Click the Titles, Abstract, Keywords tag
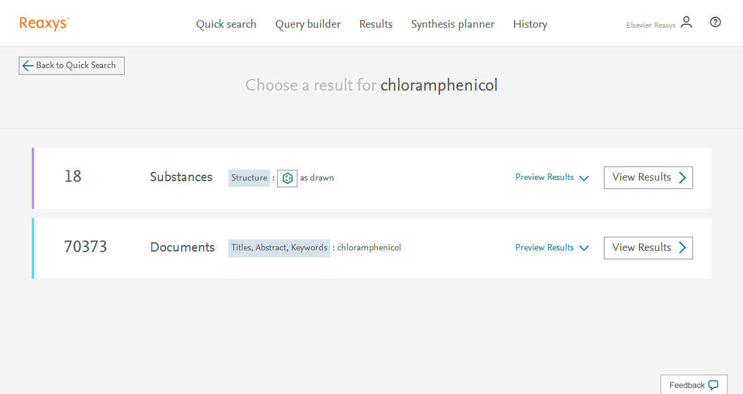Viewport: 743px width, 394px height. point(279,248)
